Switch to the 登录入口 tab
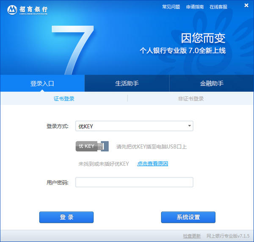This screenshot has width=254, height=242. 42,83
